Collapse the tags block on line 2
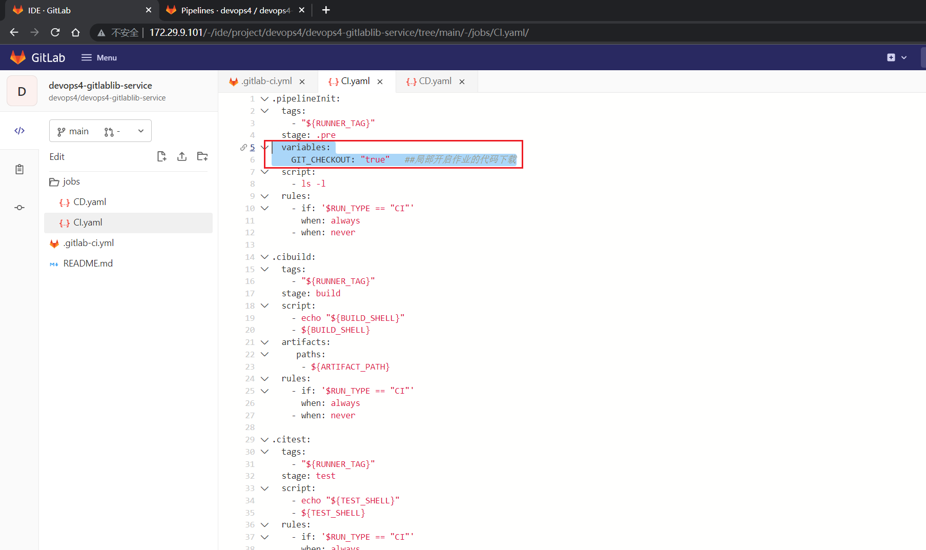The width and height of the screenshot is (926, 550). click(264, 111)
